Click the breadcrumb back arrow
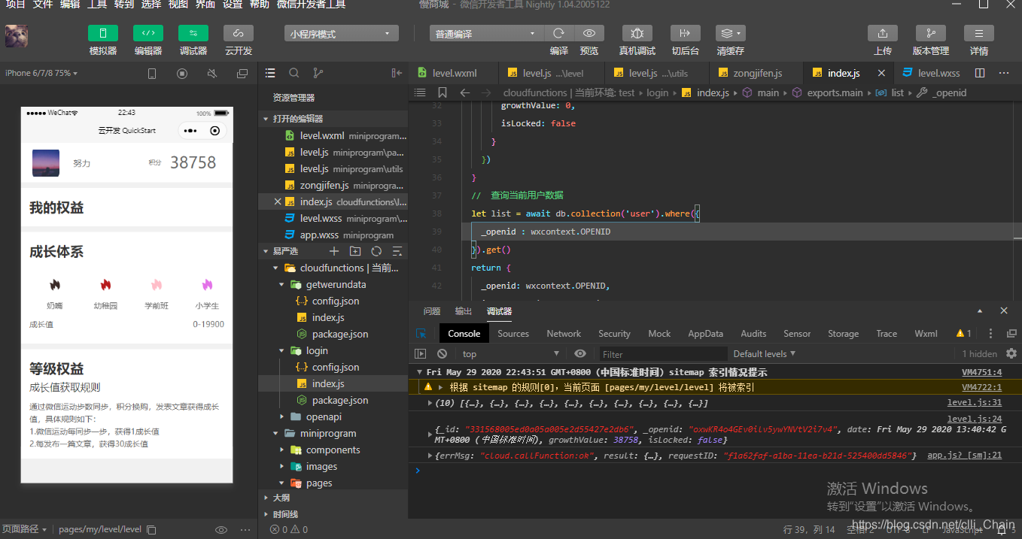 click(465, 92)
